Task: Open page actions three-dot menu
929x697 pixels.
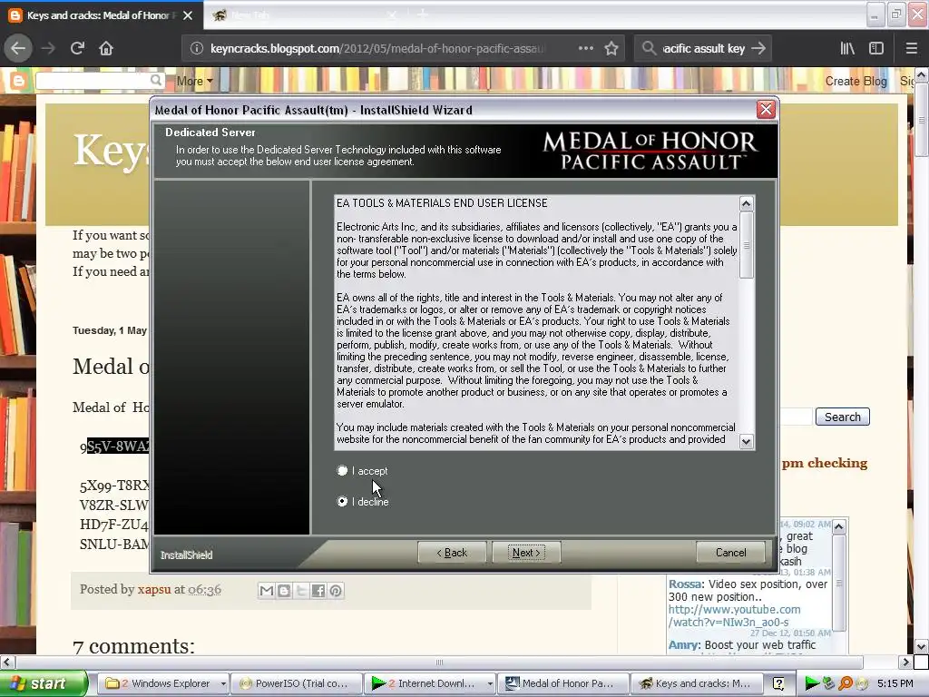Action: pos(585,48)
